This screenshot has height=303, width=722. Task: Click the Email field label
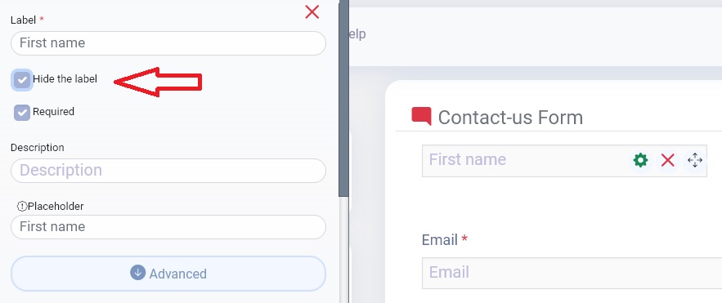click(x=440, y=240)
